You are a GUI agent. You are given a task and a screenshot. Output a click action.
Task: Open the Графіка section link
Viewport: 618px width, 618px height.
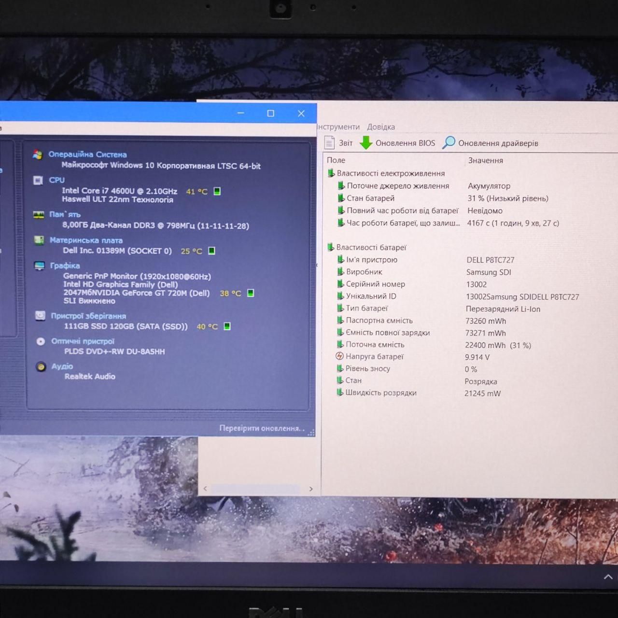[x=65, y=266]
